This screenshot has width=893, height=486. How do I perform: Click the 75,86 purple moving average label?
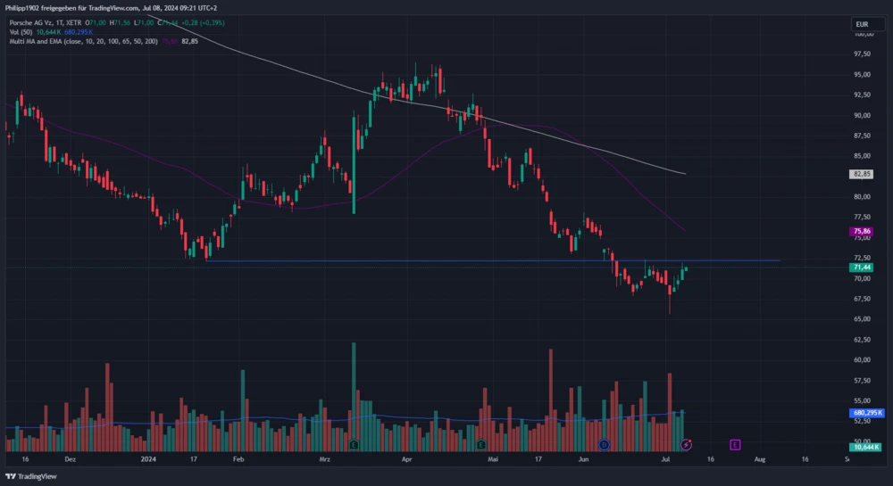[862, 231]
